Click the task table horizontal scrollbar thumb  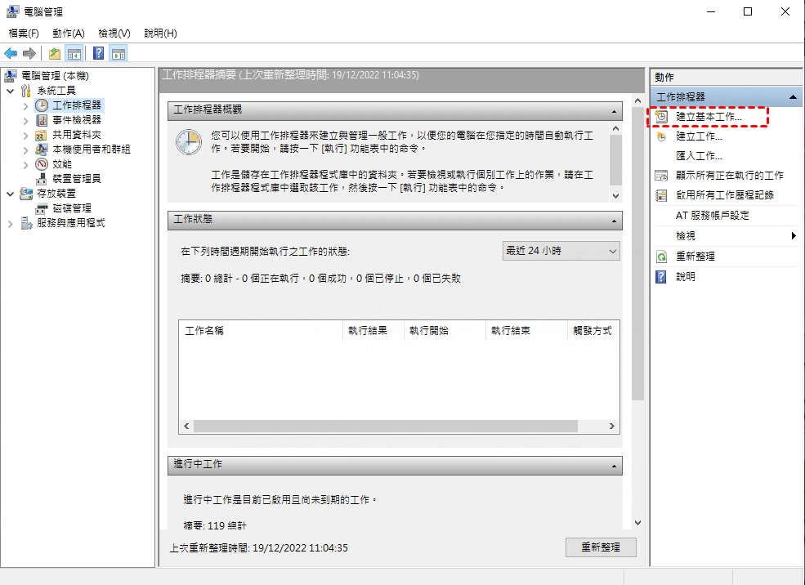coord(386,426)
